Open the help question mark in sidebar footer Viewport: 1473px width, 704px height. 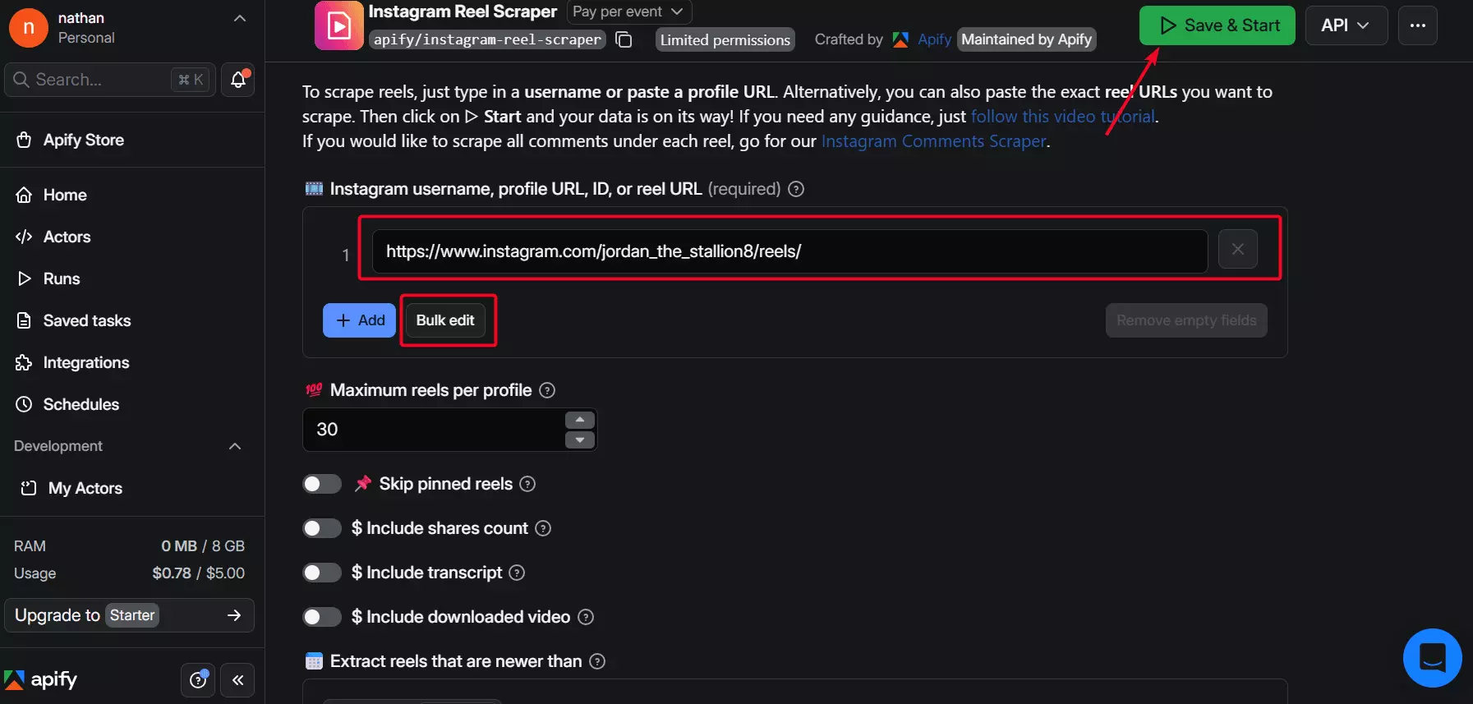198,680
